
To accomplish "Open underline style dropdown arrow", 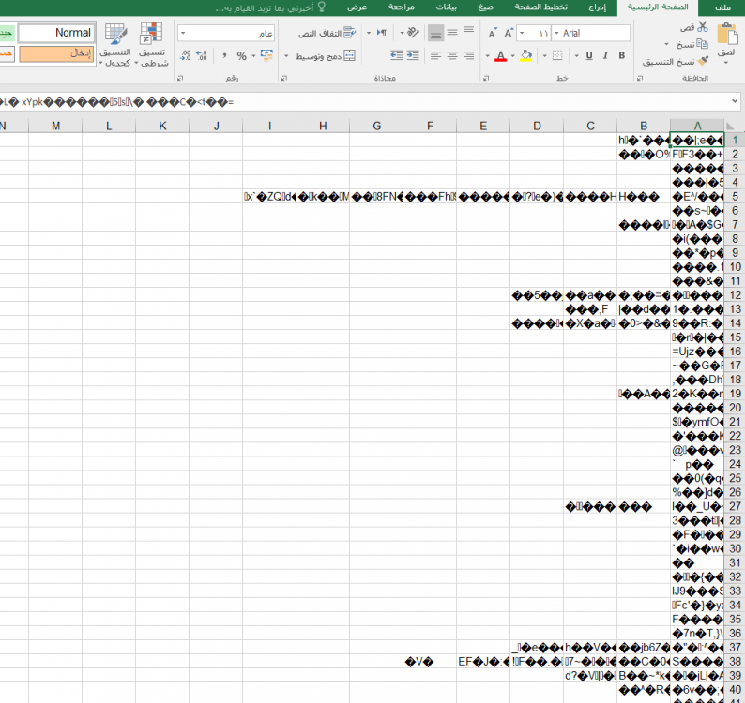I will tap(576, 56).
